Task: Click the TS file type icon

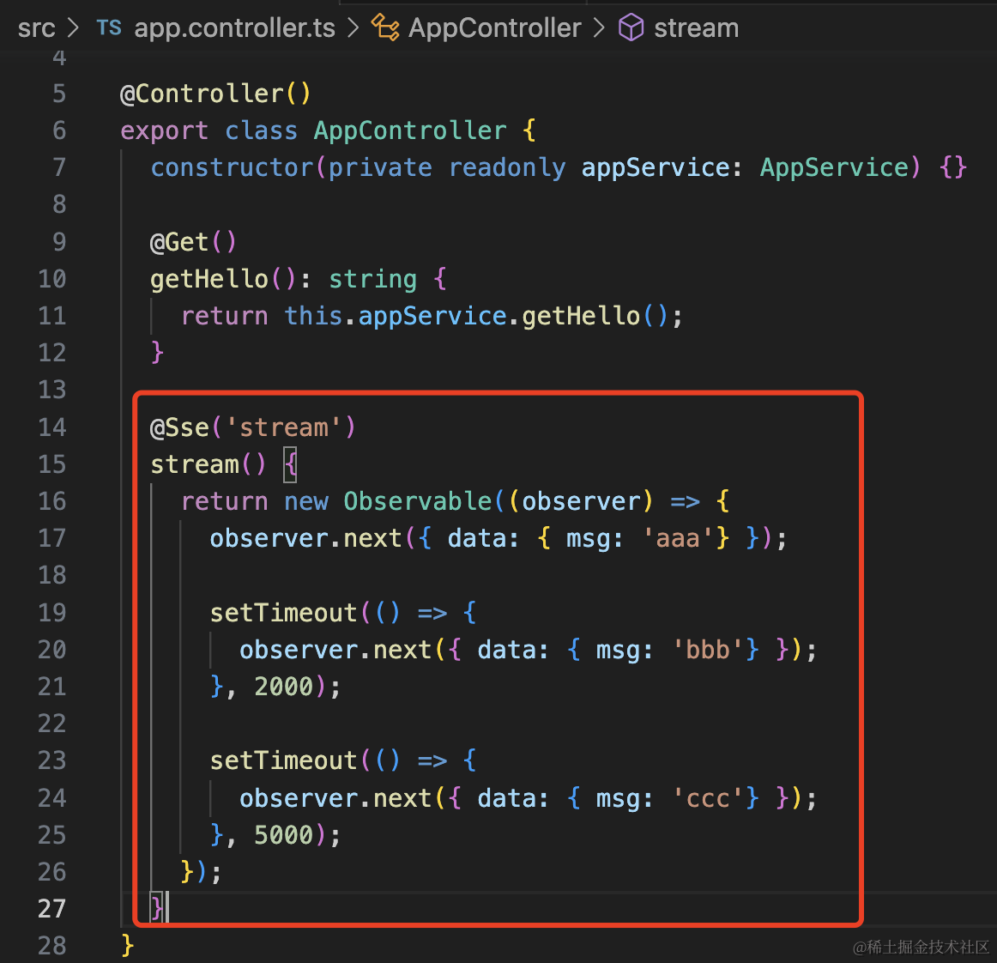Action: (x=109, y=28)
